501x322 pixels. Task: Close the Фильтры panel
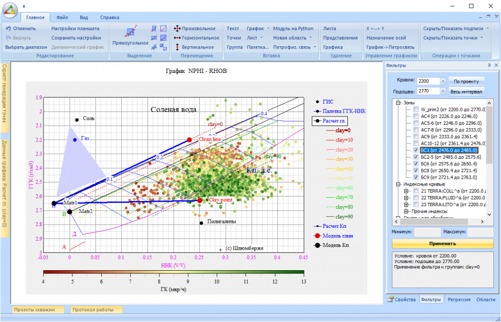(496, 65)
